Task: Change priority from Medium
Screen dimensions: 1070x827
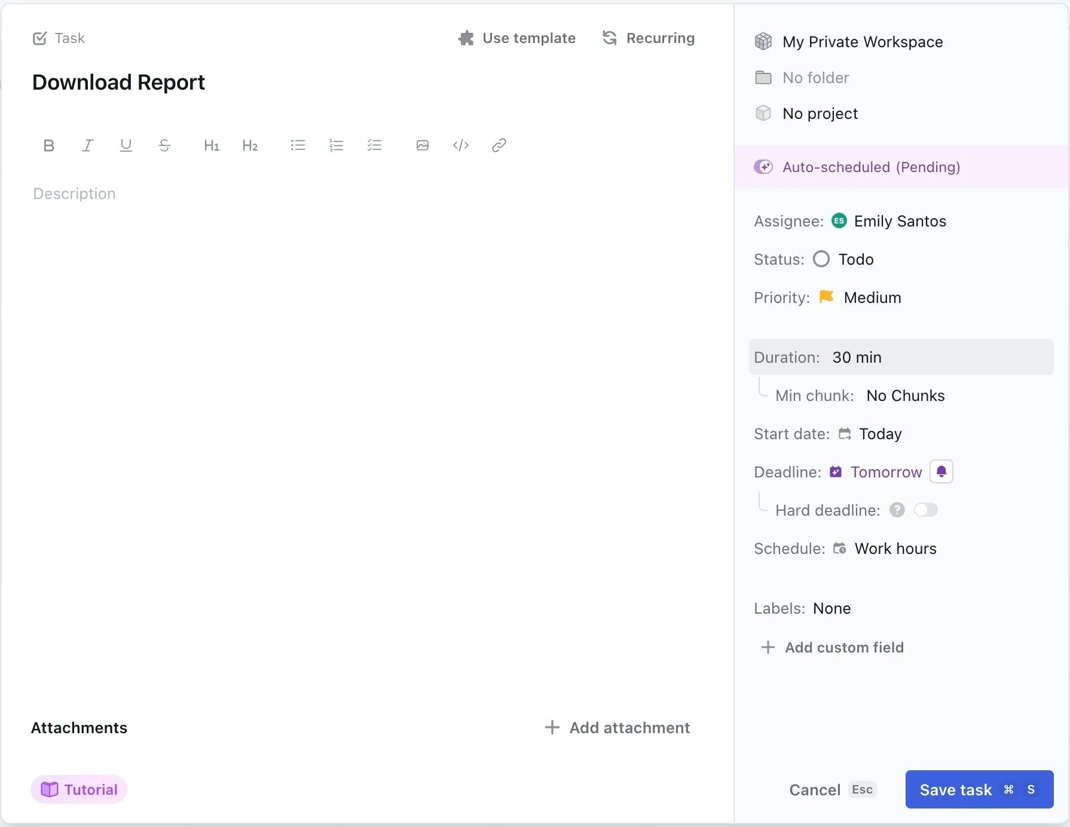Action: (x=873, y=298)
